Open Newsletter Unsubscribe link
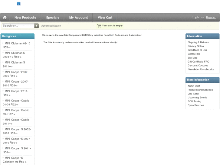Image resolution: width=220 pixels, height=165 pixels. (201, 69)
